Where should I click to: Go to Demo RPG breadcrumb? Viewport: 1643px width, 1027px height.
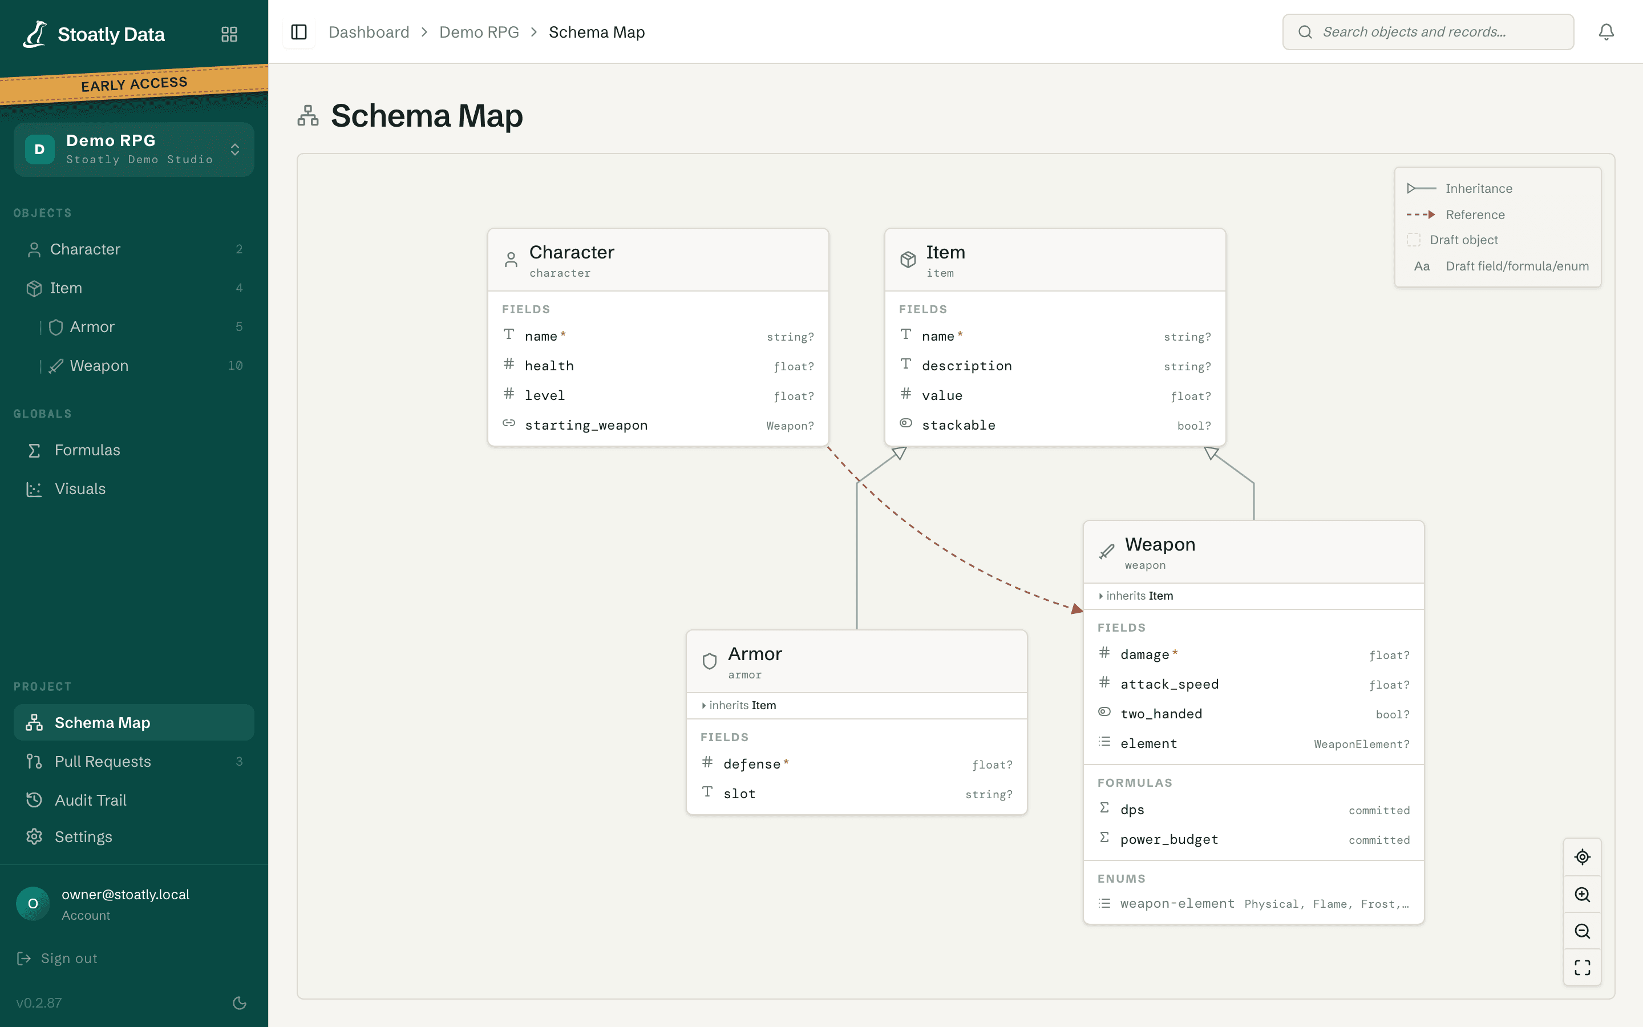point(479,32)
